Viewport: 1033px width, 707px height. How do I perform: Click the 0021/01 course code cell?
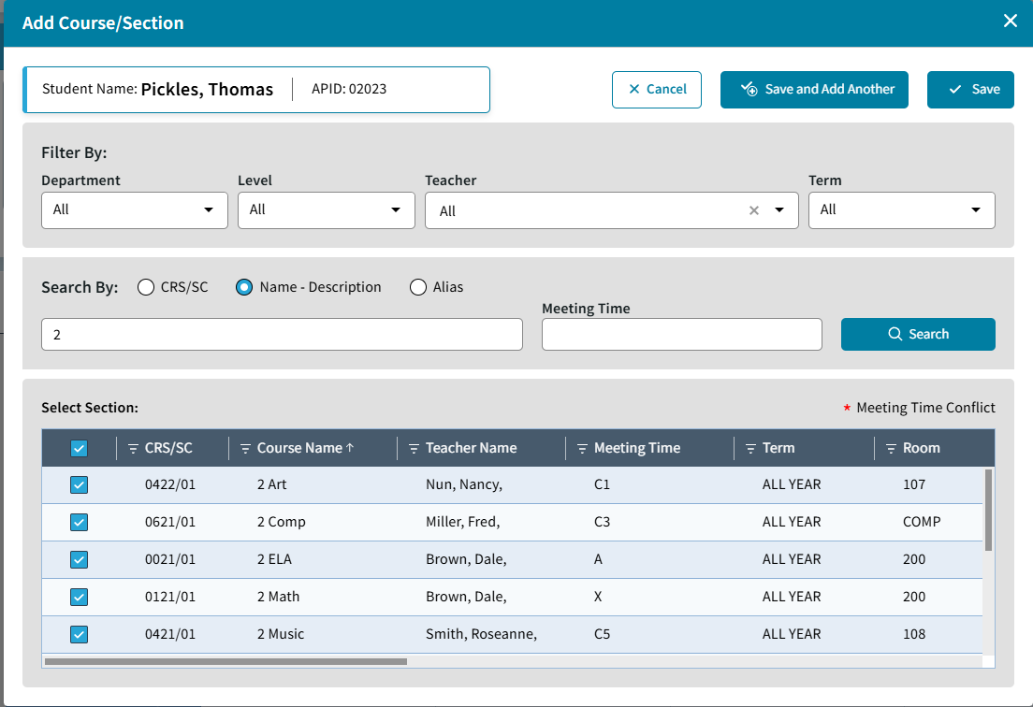pos(170,559)
